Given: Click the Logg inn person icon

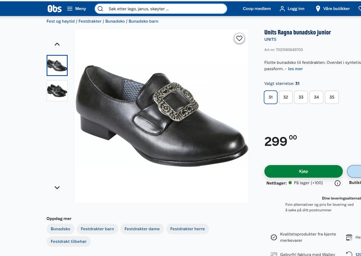Looking at the screenshot, I should [x=282, y=9].
